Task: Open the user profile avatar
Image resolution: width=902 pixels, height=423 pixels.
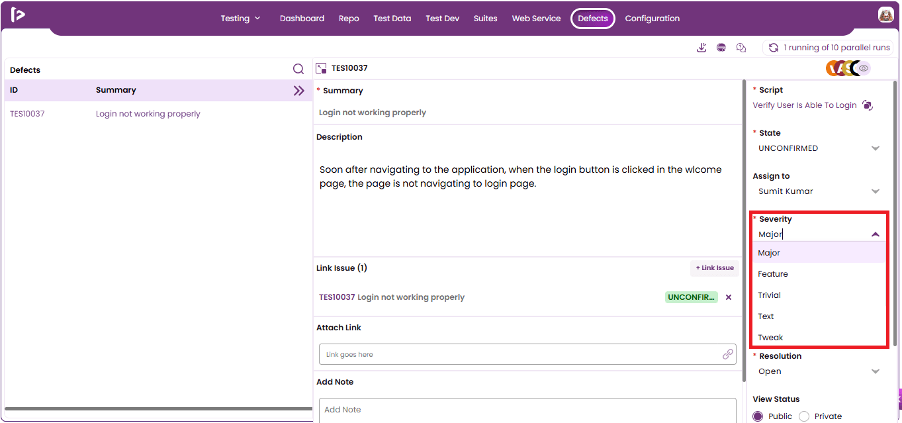Action: point(886,15)
